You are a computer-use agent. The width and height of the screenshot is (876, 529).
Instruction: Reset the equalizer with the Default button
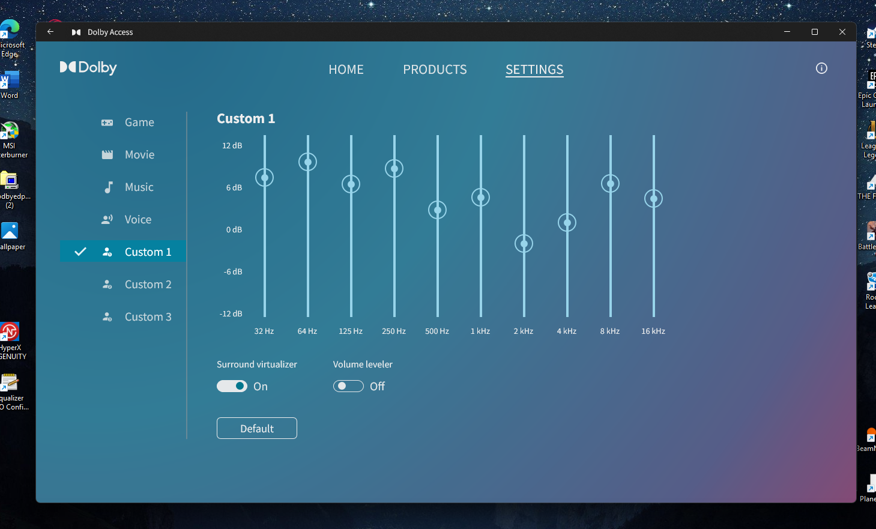(257, 428)
